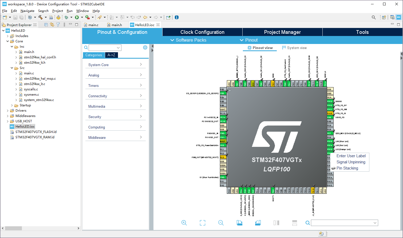Open the Project menu in the menu bar

pyautogui.click(x=57, y=11)
